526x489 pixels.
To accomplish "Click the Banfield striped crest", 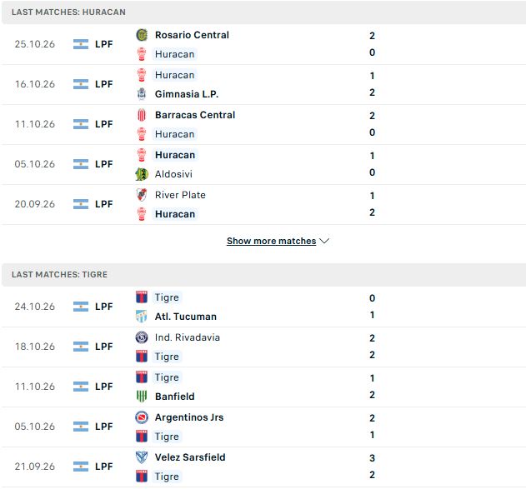I will click(142, 397).
